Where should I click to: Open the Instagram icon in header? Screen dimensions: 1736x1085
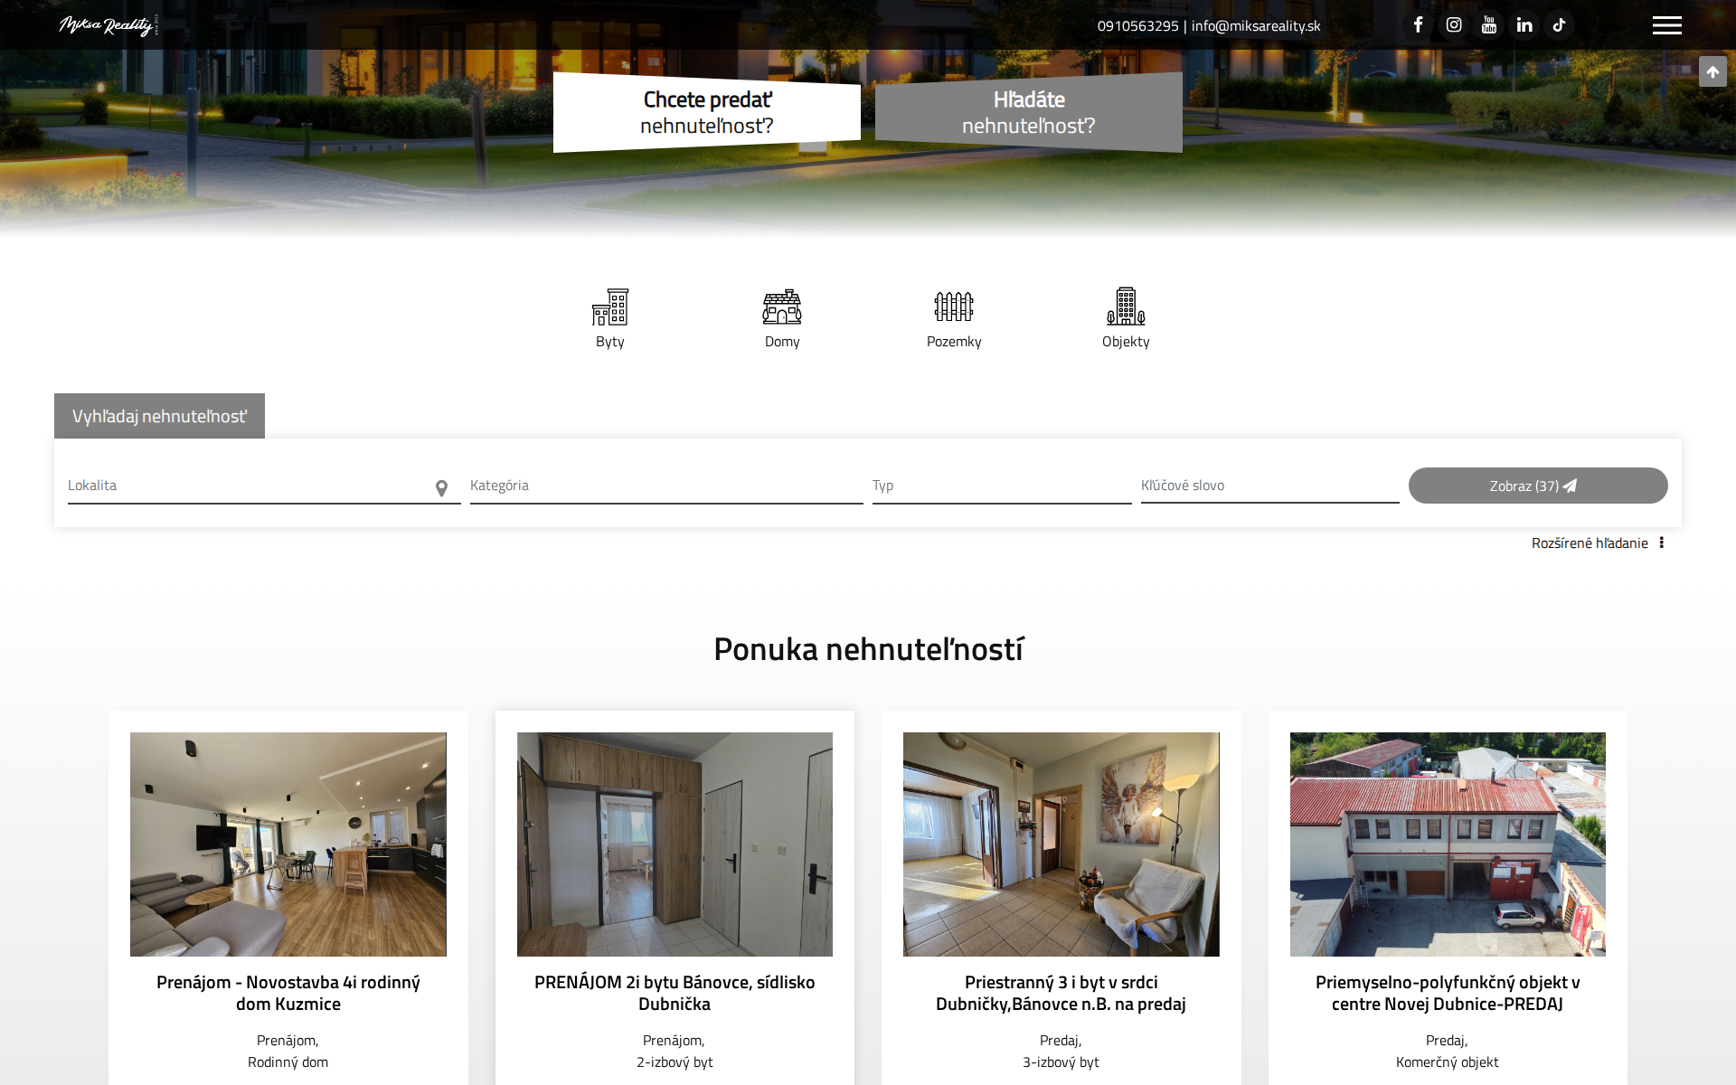point(1453,24)
